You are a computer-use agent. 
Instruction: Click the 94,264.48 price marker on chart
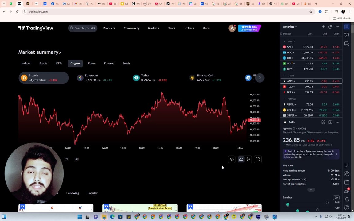(254, 120)
